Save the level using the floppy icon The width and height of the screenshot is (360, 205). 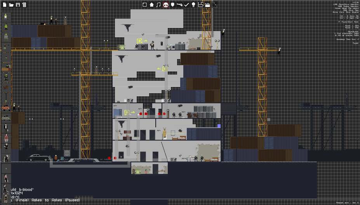pos(18,5)
